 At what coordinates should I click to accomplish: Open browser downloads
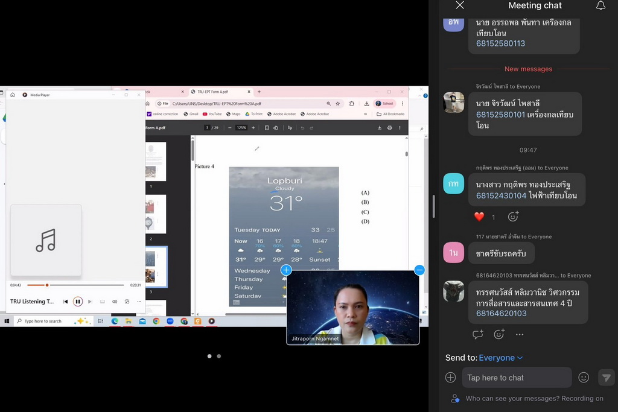click(366, 104)
